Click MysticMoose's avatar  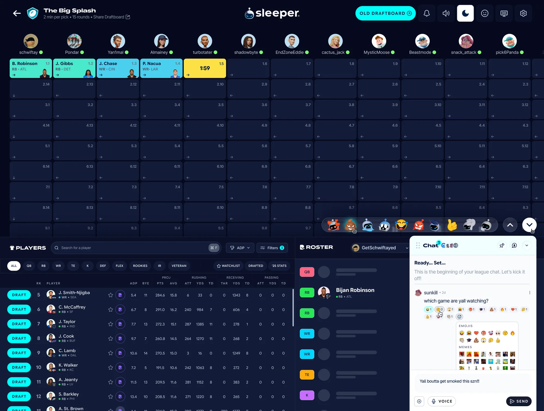(379, 41)
